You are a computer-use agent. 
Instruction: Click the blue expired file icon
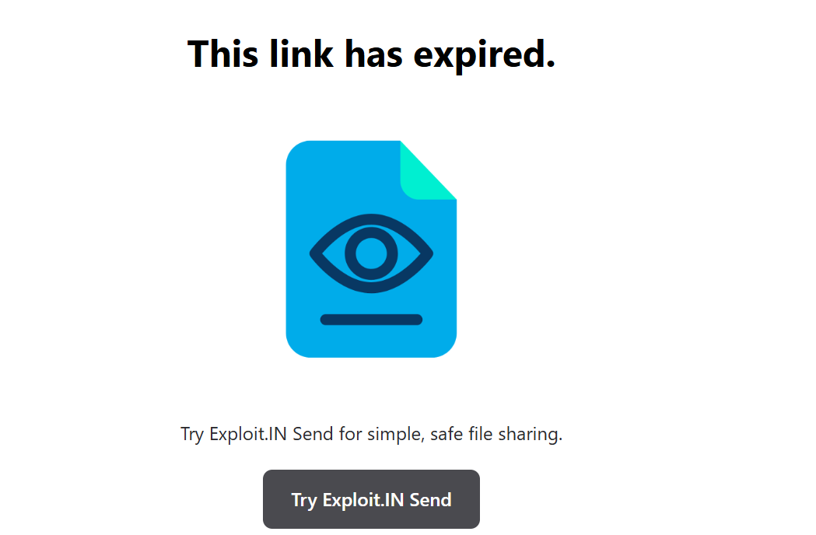[371, 249]
